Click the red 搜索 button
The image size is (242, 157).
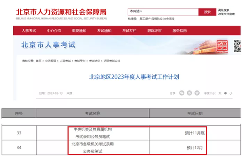point(207,12)
